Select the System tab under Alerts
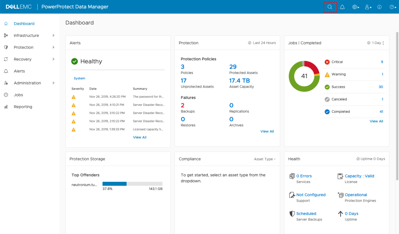Screen dimensions: 399x234 [x=79, y=78]
